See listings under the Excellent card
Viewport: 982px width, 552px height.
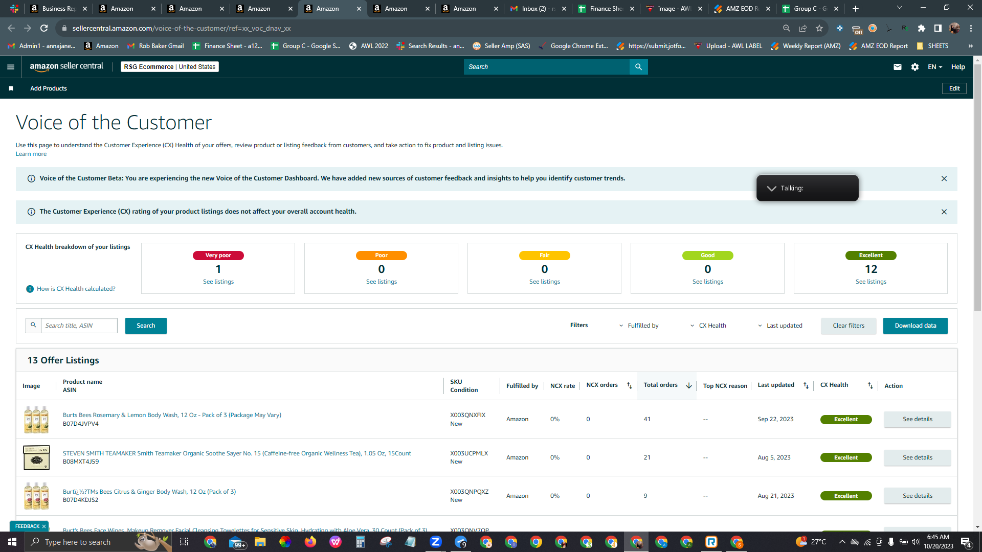point(871,282)
